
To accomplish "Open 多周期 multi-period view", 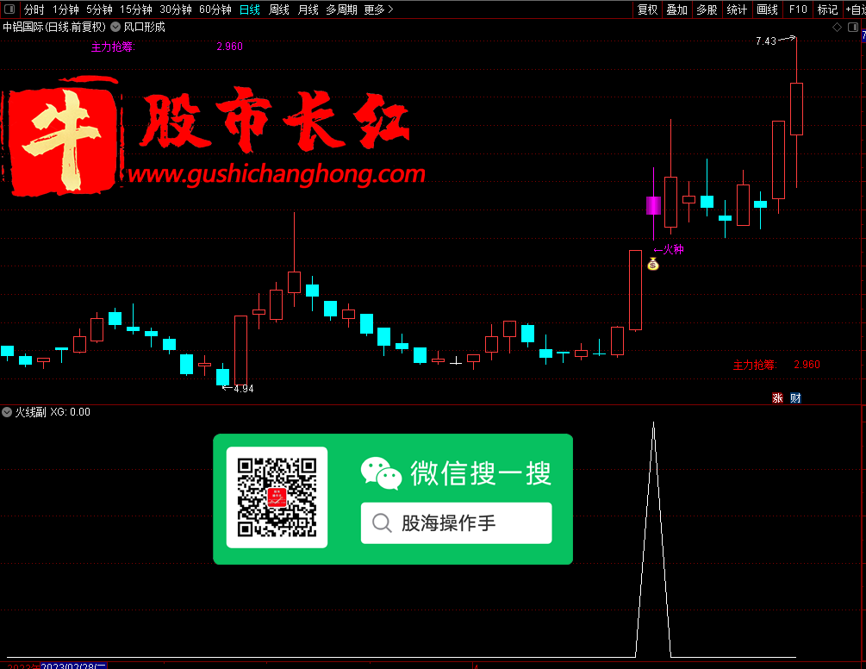I will tap(341, 9).
